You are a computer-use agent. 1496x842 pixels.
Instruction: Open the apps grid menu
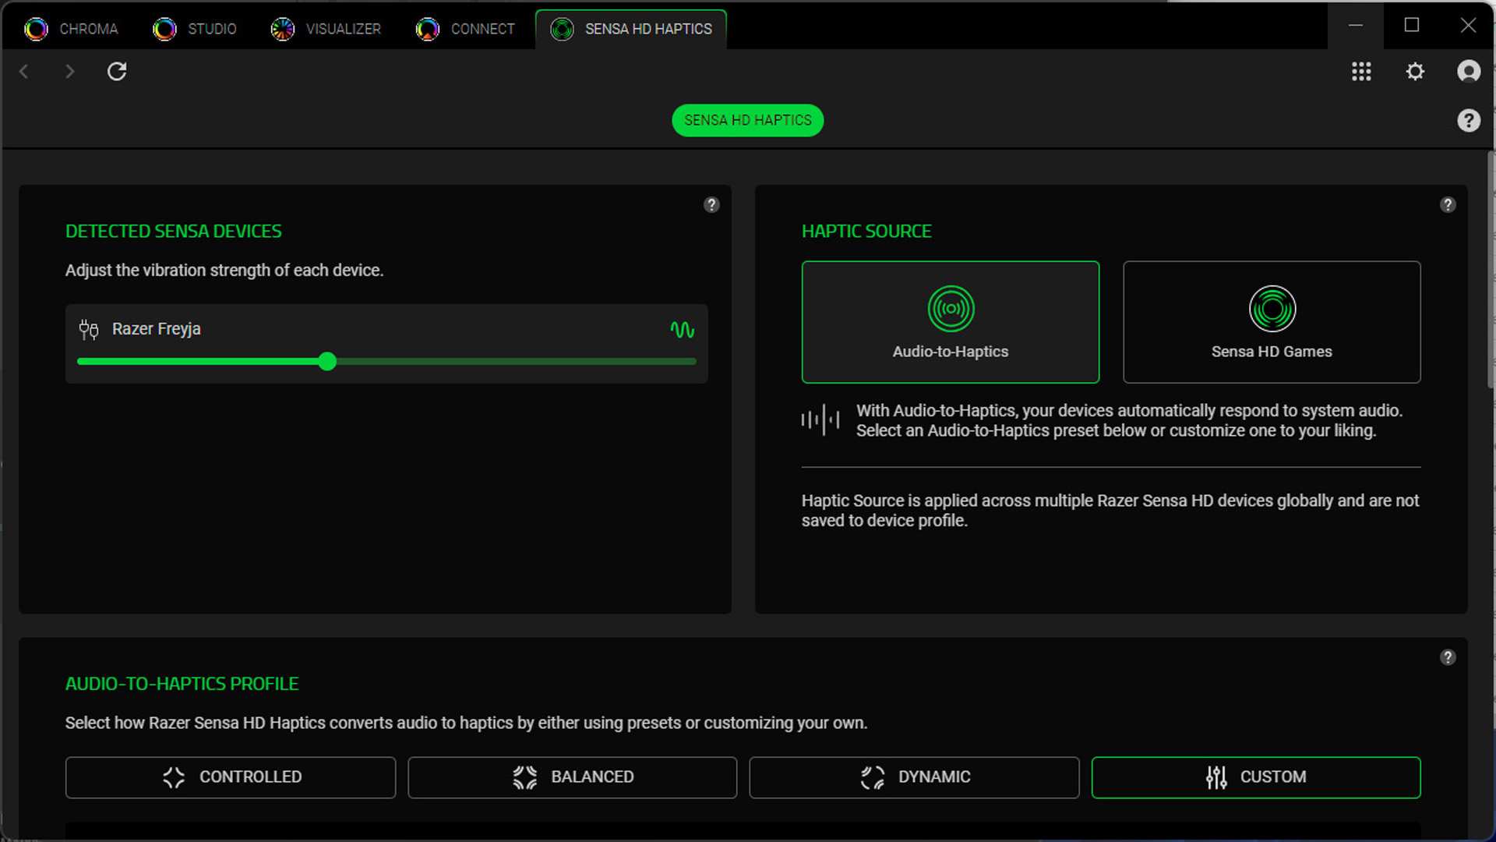pyautogui.click(x=1361, y=72)
